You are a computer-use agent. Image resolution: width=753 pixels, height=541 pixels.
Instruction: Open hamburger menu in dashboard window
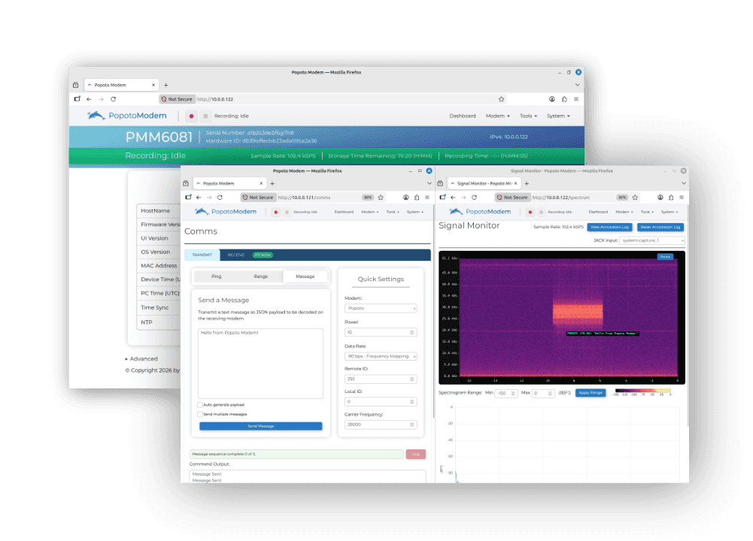(576, 99)
